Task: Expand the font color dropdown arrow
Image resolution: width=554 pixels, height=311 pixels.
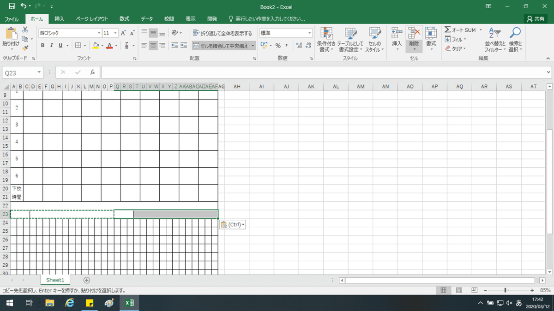Action: click(115, 45)
